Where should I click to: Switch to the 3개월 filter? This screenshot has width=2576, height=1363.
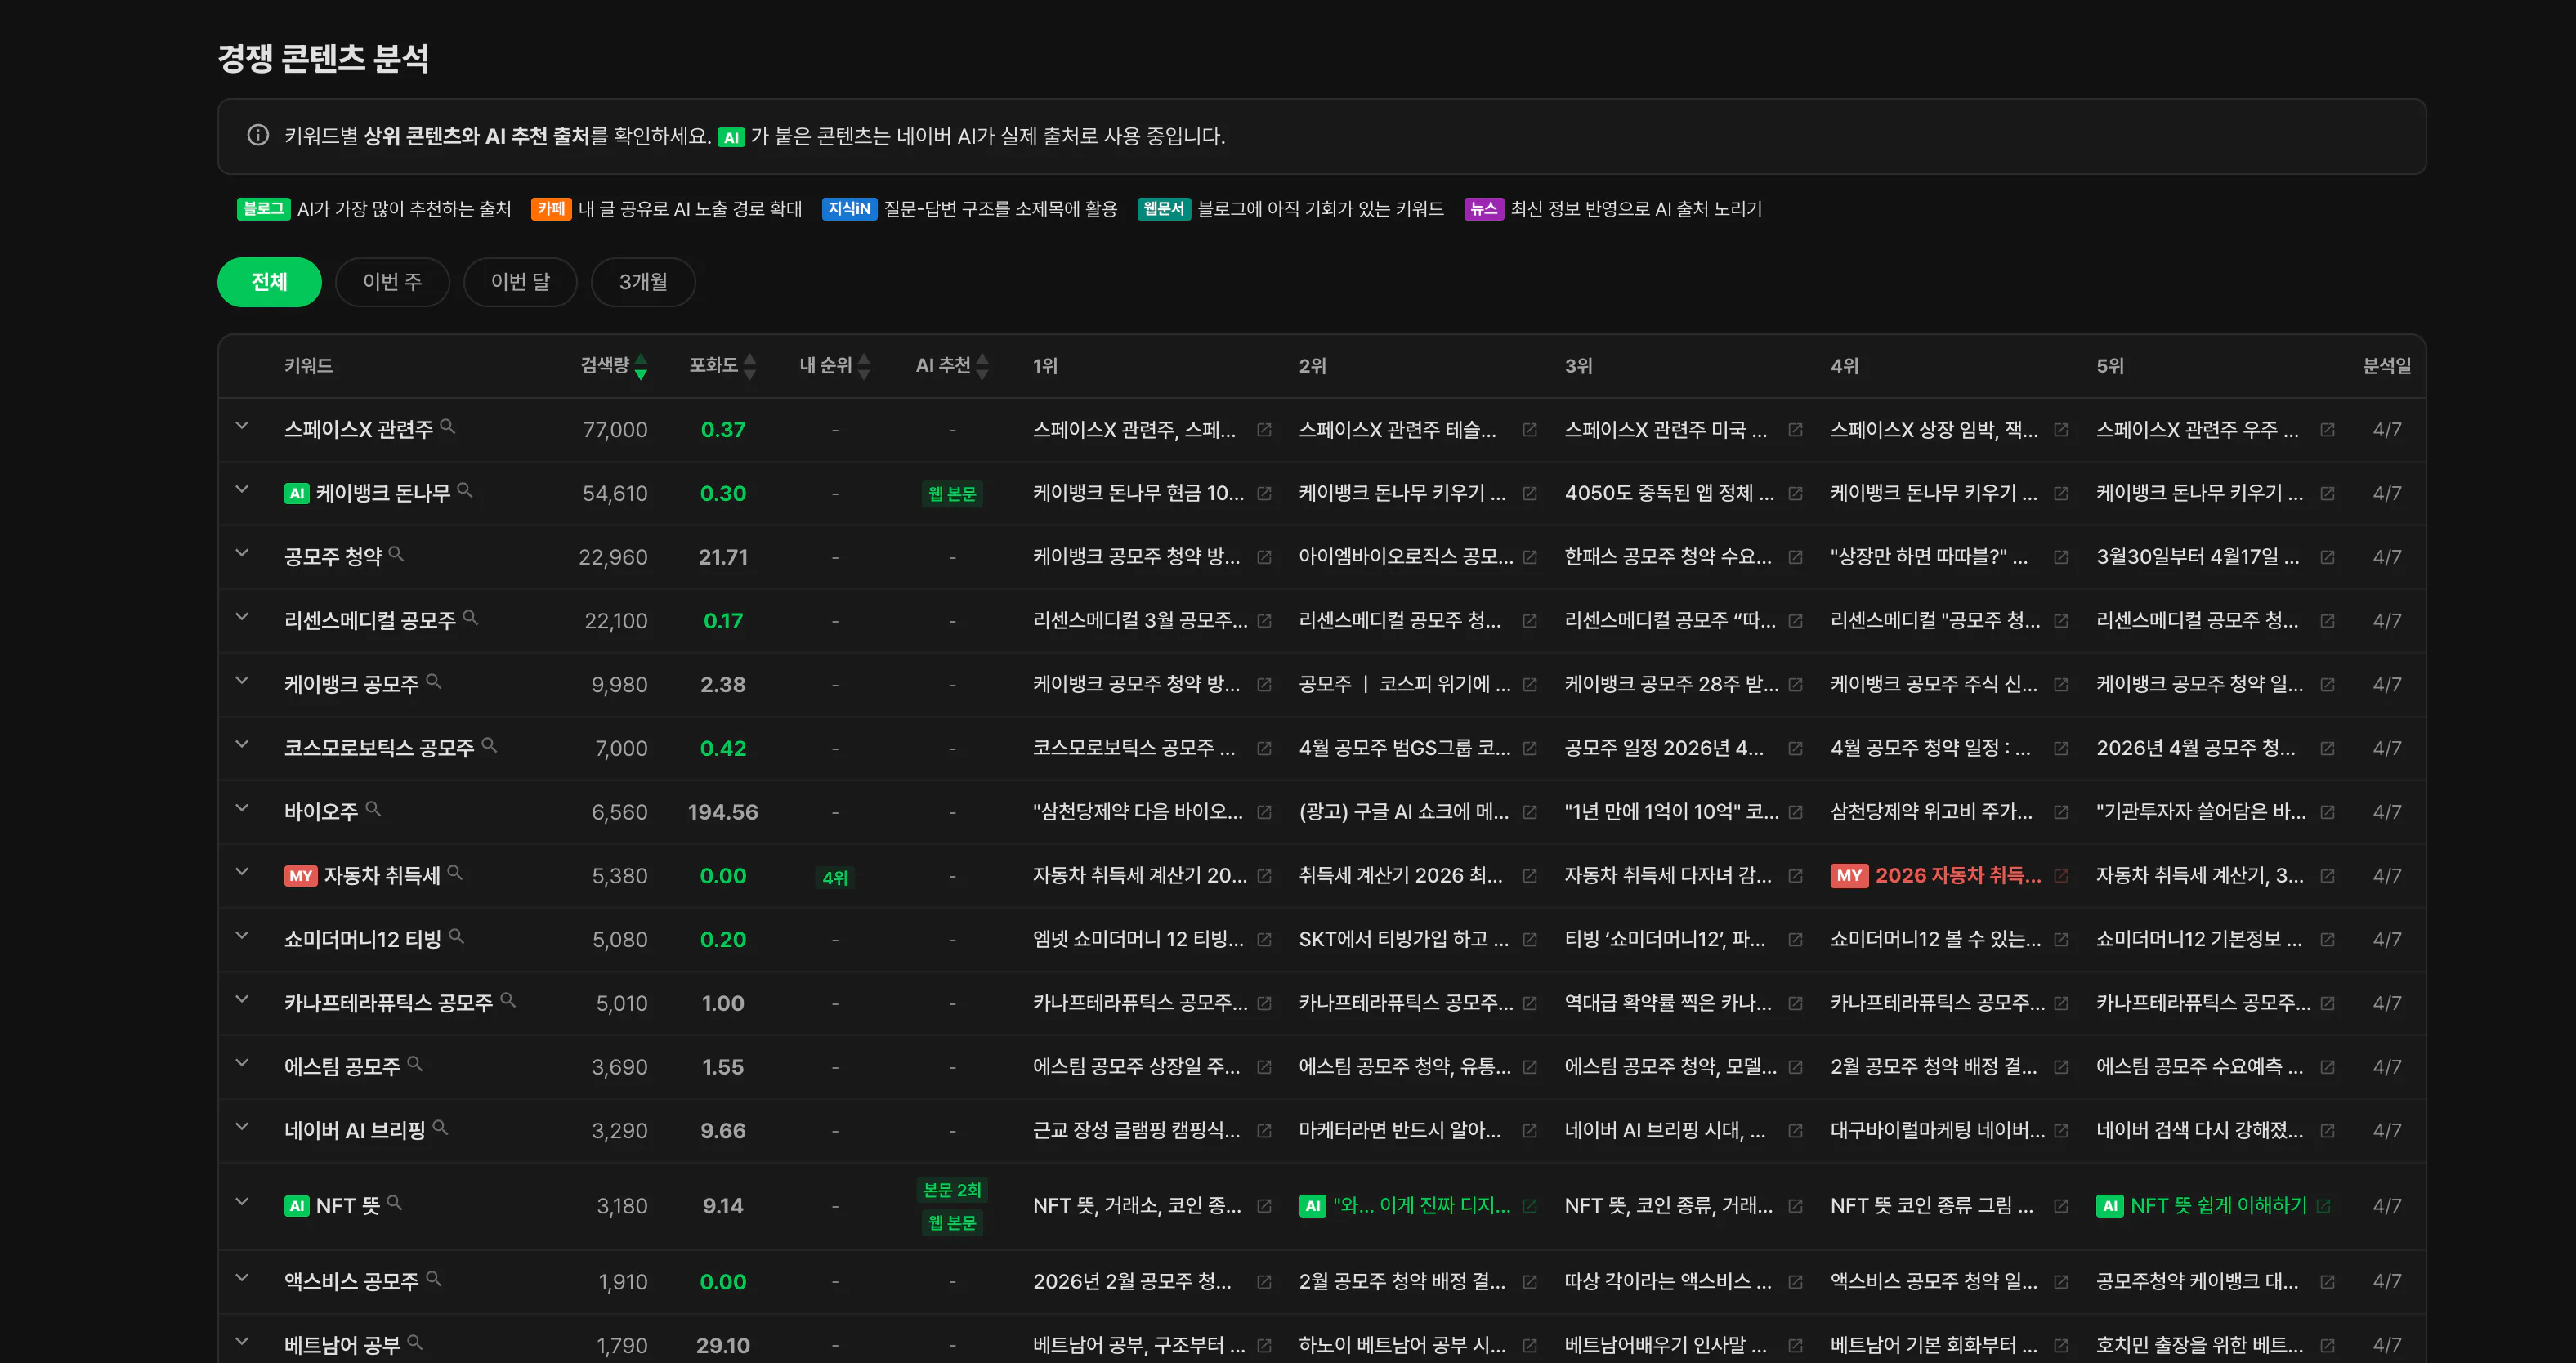(643, 282)
